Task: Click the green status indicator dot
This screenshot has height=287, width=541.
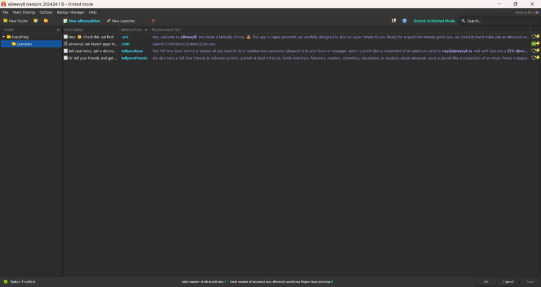Action: 5,282
